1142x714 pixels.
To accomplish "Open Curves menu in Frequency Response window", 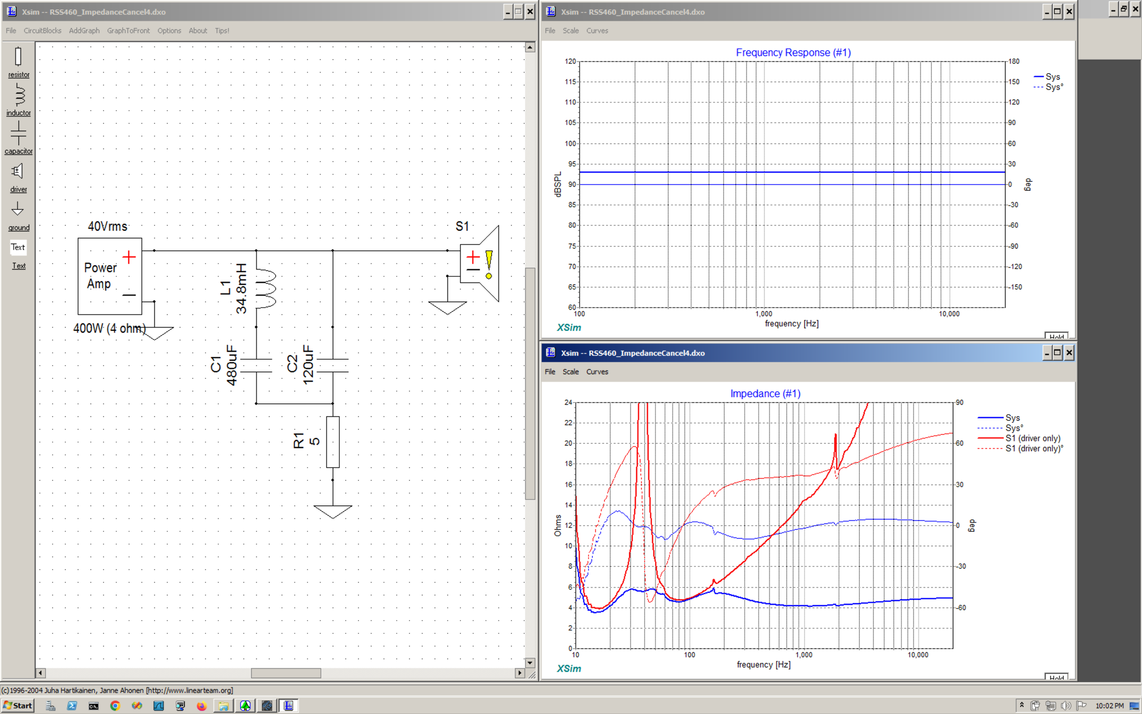I will click(597, 31).
